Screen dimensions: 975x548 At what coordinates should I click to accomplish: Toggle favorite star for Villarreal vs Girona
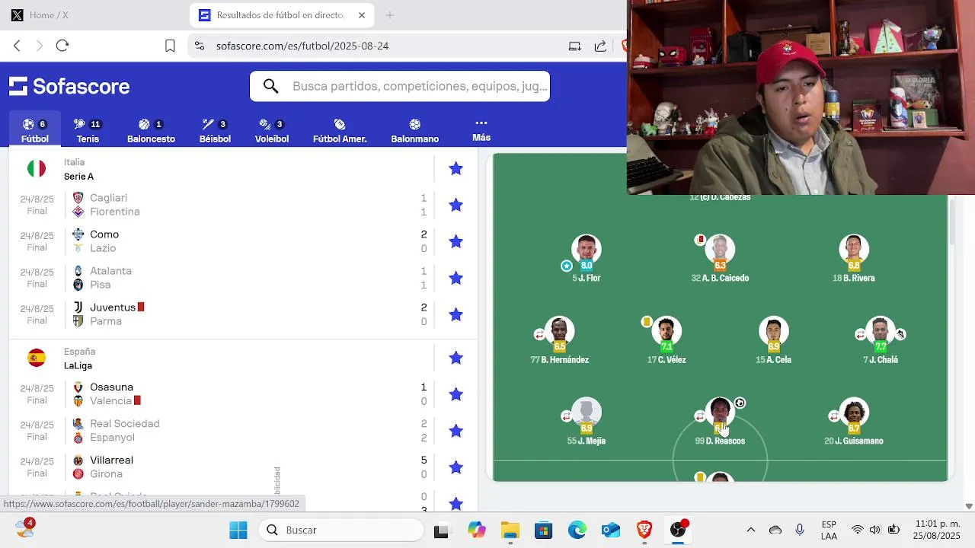[456, 467]
